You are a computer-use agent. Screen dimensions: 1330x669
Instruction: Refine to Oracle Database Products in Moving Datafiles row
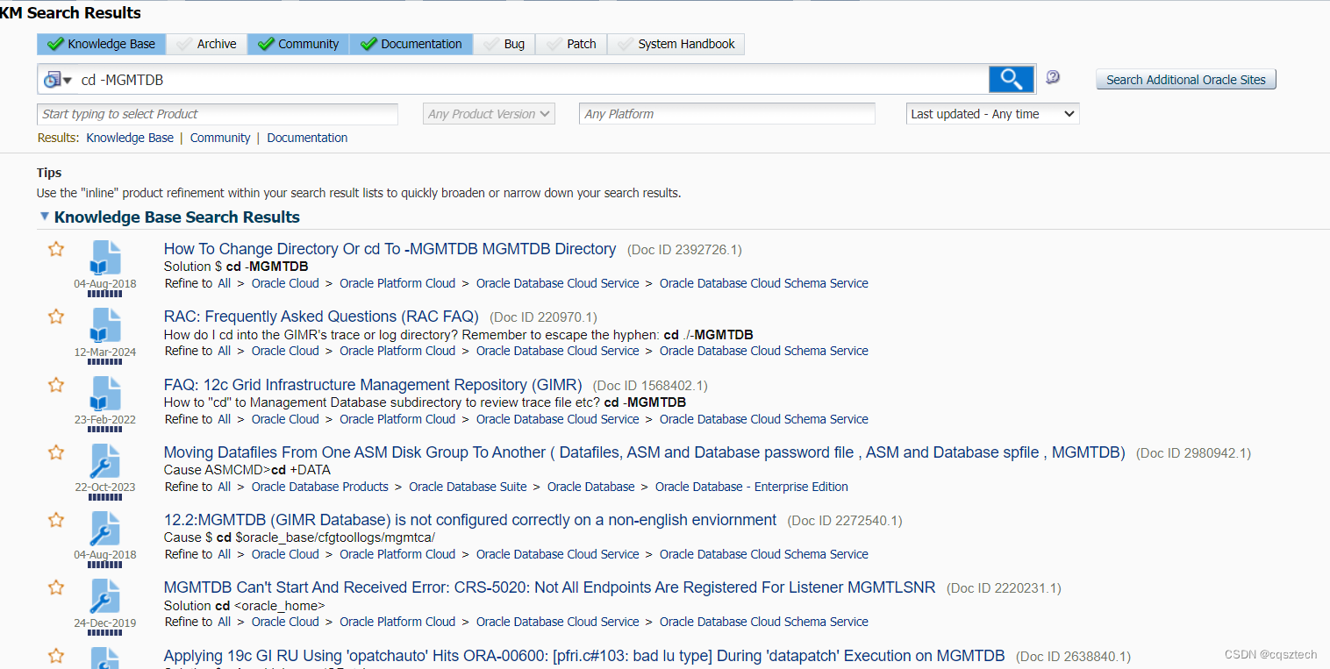320,487
